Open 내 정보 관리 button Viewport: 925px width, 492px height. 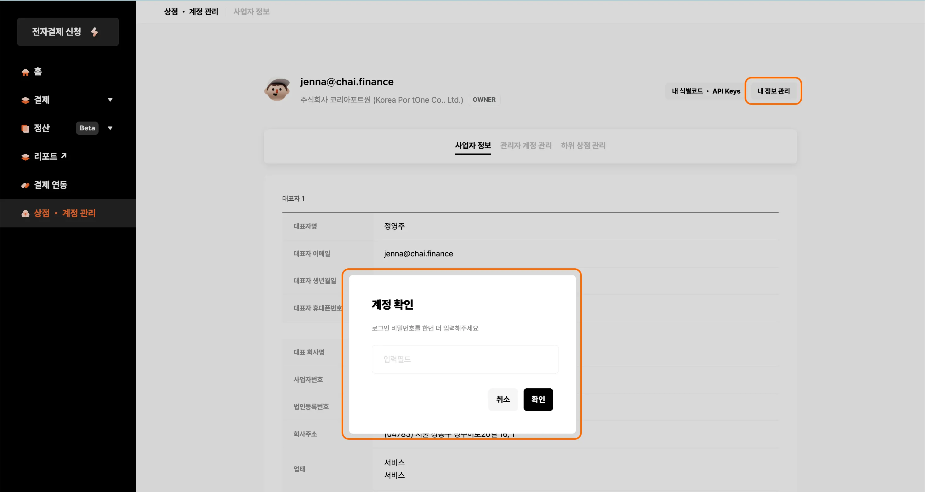point(773,91)
